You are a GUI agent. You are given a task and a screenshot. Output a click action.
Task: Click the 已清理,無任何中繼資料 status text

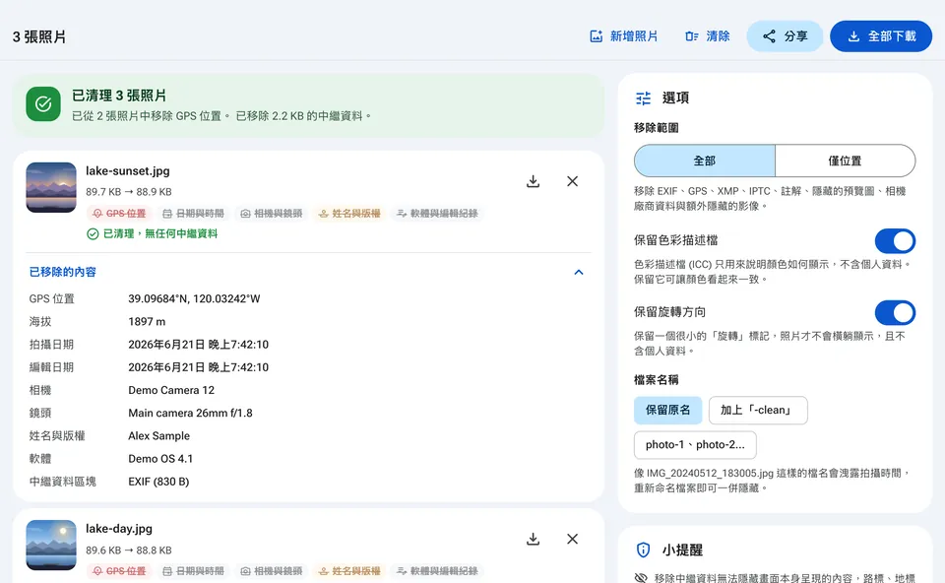click(x=160, y=234)
